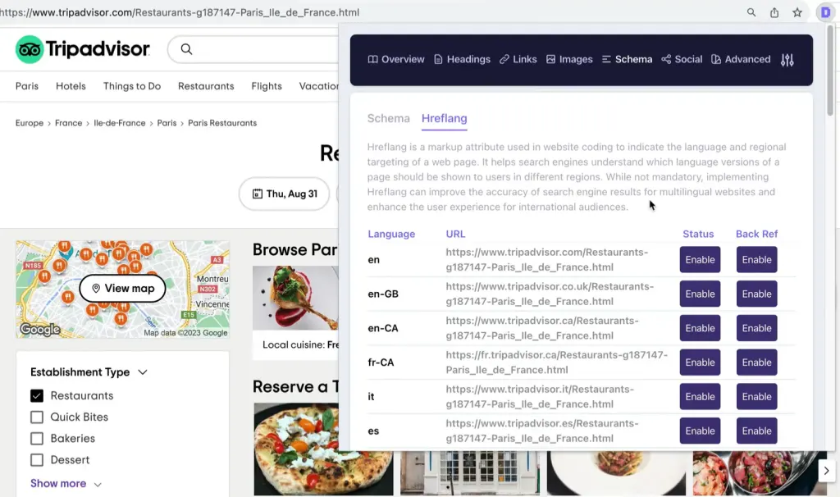Click the search magnifier icon in Tripadvisor search bar
This screenshot has width=840, height=497.
[x=186, y=49]
